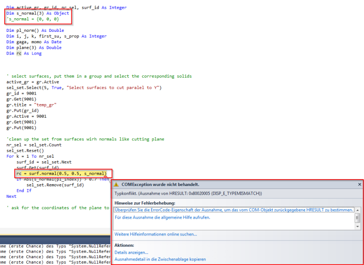Click the comment "' select surfaces, put them in a group"
The height and width of the screenshot is (265, 364).
pyautogui.click(x=99, y=76)
